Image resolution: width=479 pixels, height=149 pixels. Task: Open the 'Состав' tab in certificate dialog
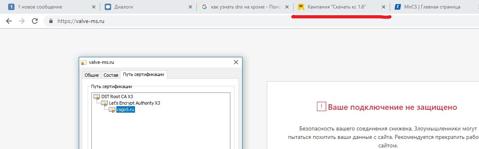click(x=111, y=75)
